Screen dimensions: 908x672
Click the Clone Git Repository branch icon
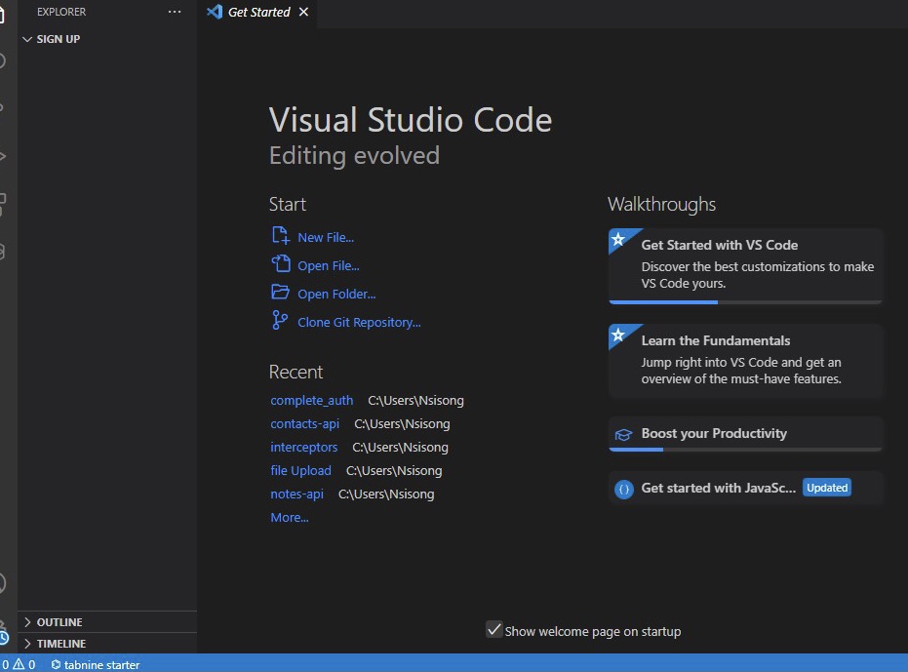280,320
